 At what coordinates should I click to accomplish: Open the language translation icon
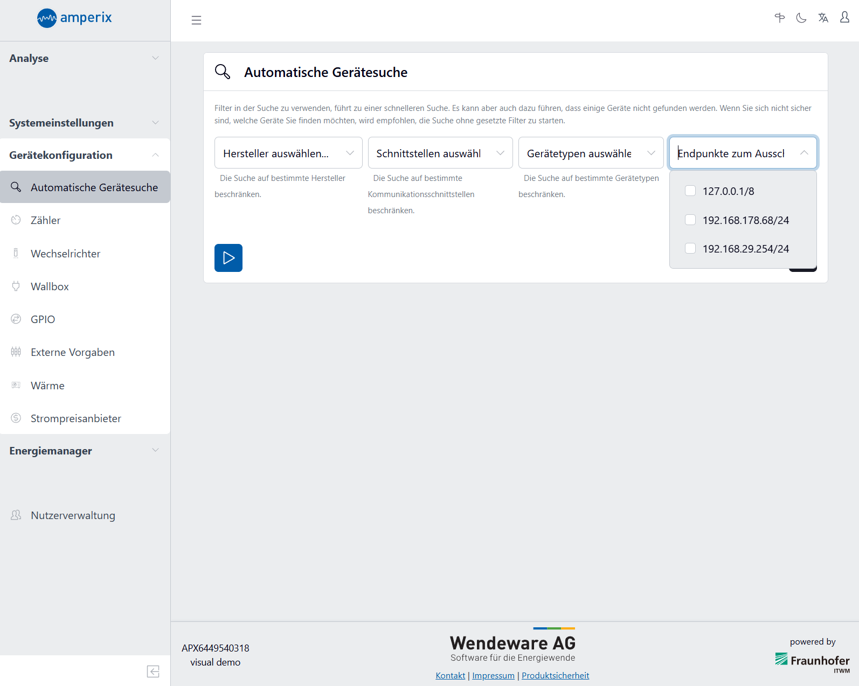(823, 18)
